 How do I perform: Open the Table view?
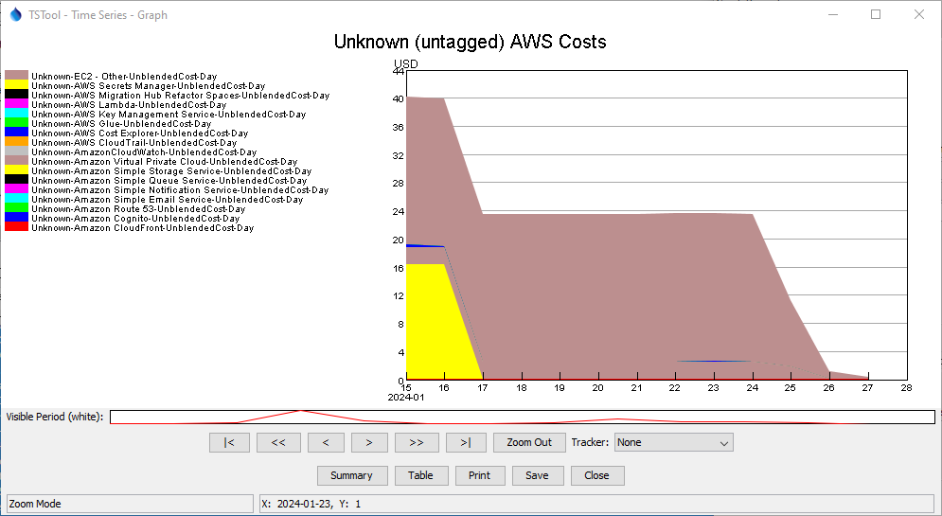(421, 475)
